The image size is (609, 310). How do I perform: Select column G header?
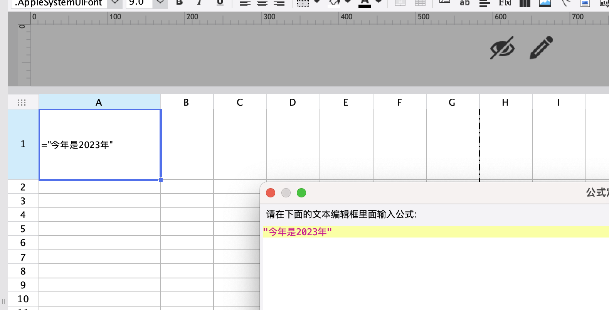pos(453,102)
